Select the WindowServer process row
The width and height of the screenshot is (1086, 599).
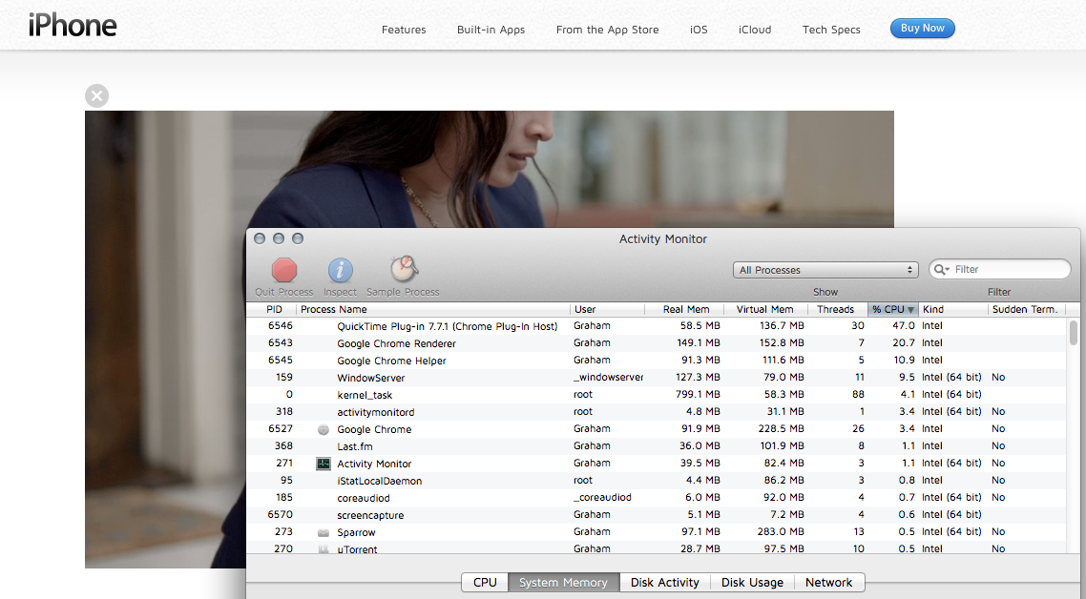coord(657,378)
